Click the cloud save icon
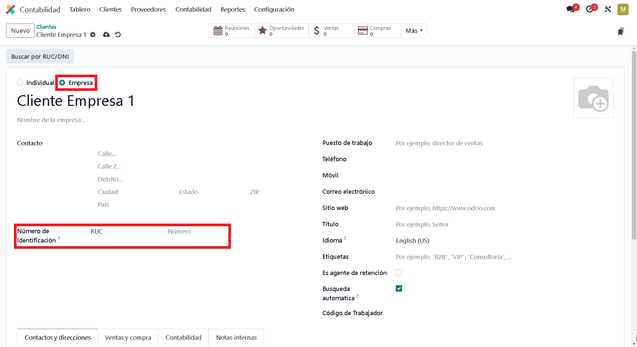Image resolution: width=637 pixels, height=347 pixels. pos(106,35)
